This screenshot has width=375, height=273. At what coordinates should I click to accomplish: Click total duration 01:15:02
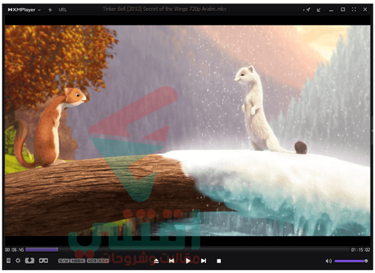click(361, 250)
